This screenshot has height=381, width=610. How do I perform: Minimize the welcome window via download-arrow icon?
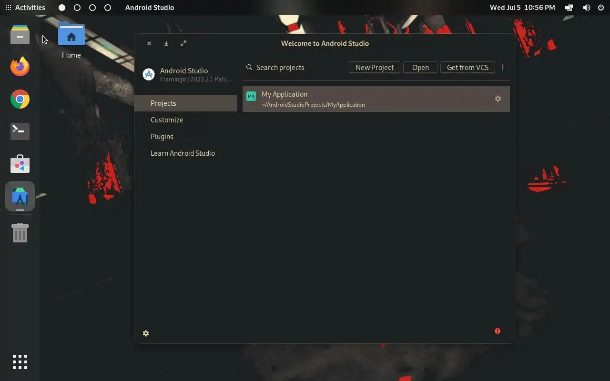[166, 43]
